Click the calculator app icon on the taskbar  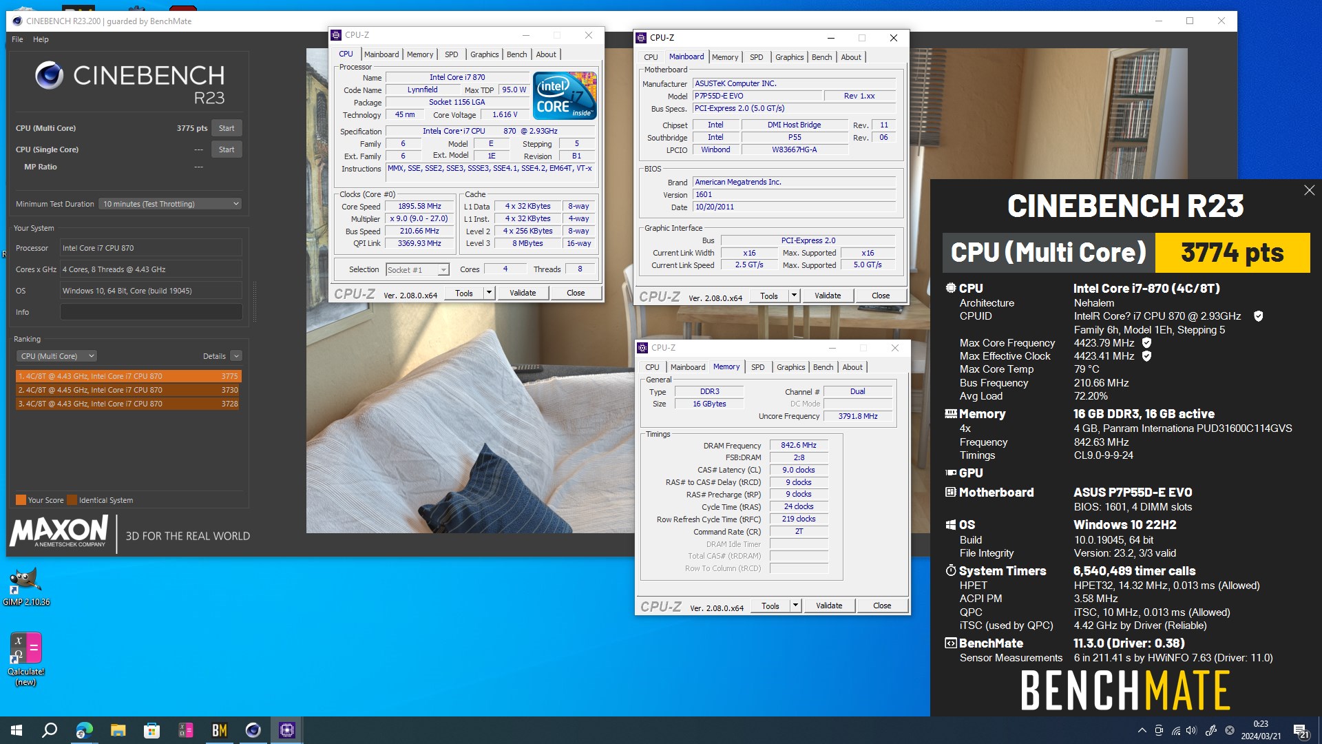185,730
